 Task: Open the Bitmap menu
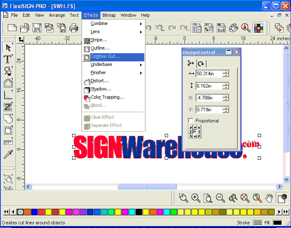tap(109, 15)
